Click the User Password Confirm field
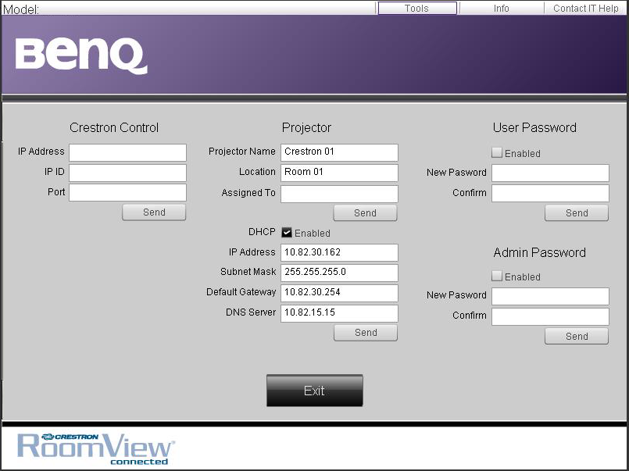The height and width of the screenshot is (471, 629). pos(550,193)
